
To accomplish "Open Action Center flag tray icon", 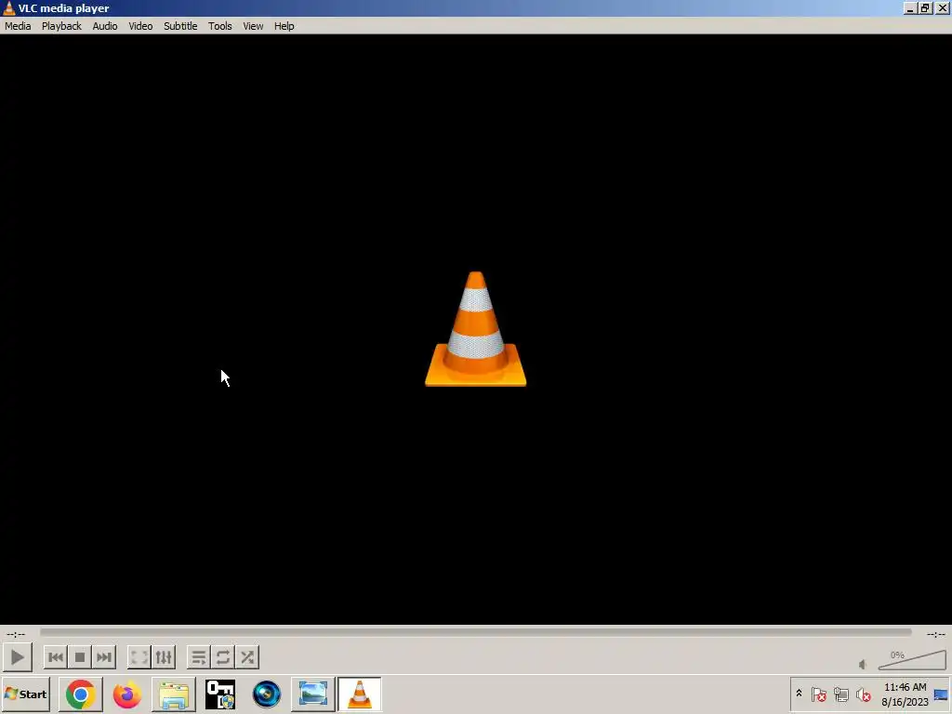I will pyautogui.click(x=819, y=694).
